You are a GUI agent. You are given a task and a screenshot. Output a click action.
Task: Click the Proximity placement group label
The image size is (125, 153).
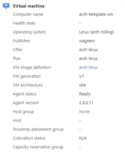click(38, 129)
